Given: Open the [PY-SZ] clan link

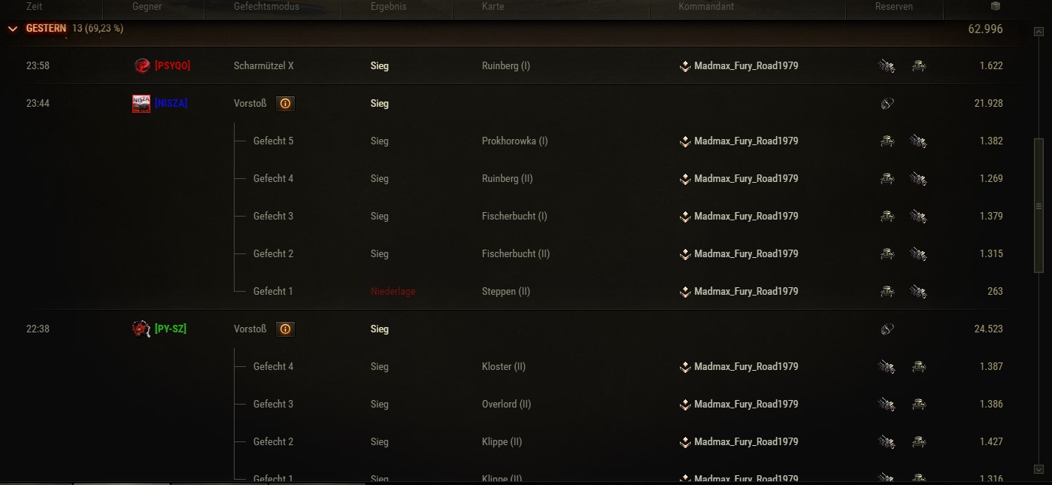Looking at the screenshot, I should [171, 329].
